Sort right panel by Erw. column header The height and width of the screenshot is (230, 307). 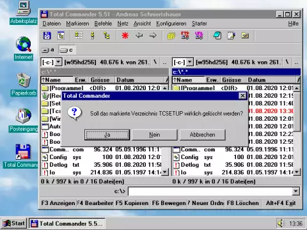tap(212, 80)
